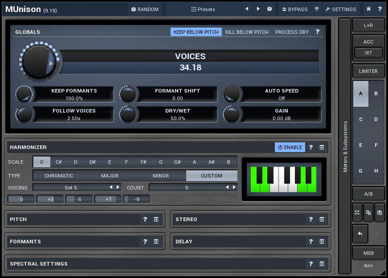388x278 pixels.
Task: Toggle PROCESS DRY option
Action: [x=292, y=32]
